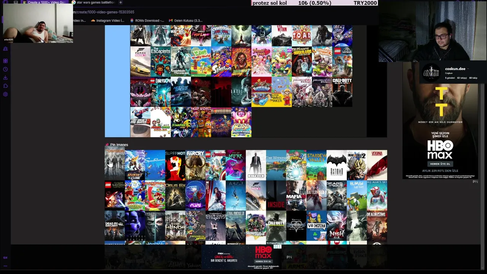Select Stardew Valley cover in pool
The image size is (487, 274).
tap(316, 165)
